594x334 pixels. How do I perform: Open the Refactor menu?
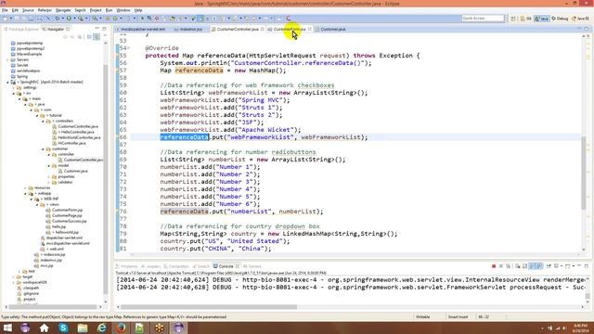click(45, 10)
